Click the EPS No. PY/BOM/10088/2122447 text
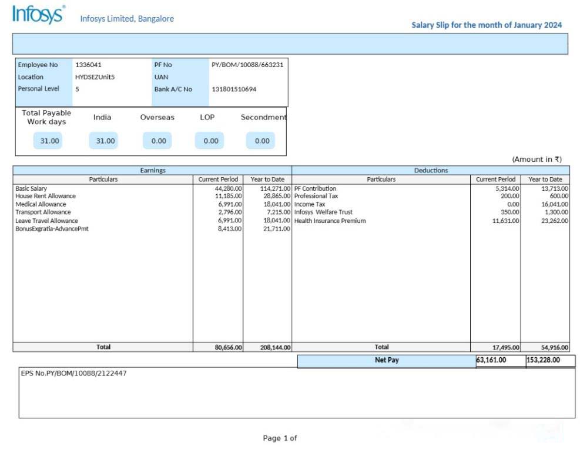The image size is (580, 449). click(73, 374)
